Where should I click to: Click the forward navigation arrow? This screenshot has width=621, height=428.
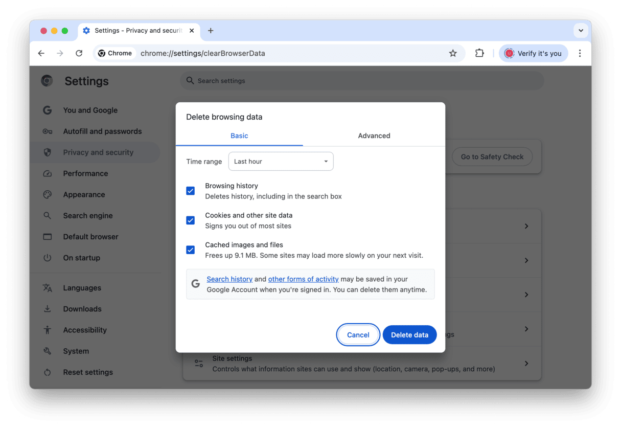(60, 53)
